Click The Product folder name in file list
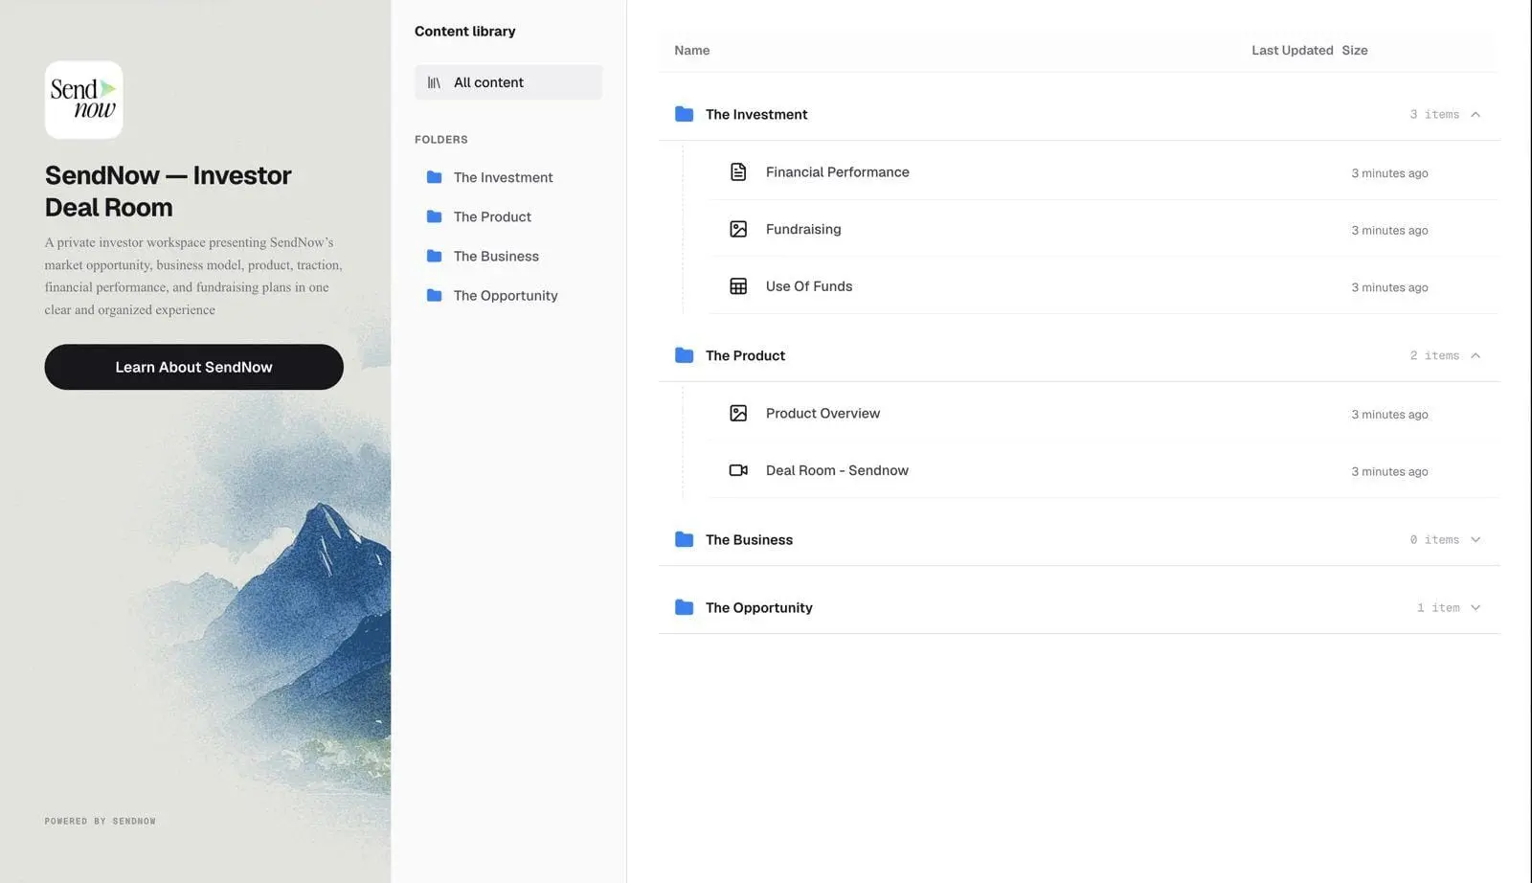Screen dimensions: 1532x883 [x=745, y=355]
